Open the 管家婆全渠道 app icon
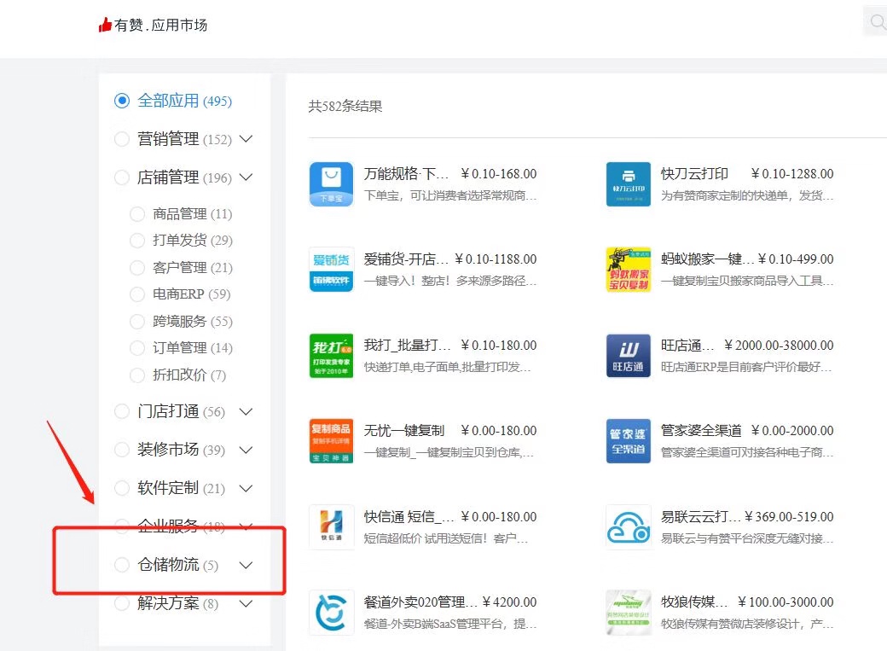 click(x=628, y=441)
